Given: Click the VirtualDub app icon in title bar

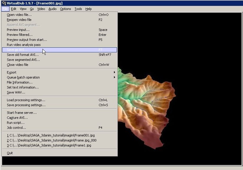Looking at the screenshot, I should tap(4, 3).
